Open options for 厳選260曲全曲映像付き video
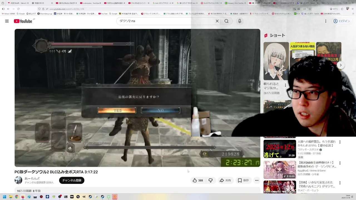The width and height of the screenshot is (356, 200). [x=340, y=163]
